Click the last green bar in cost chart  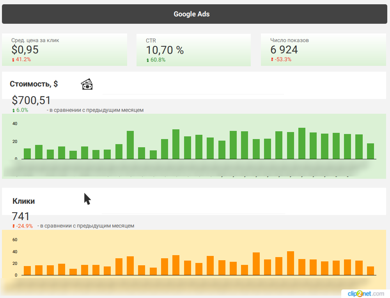coord(370,151)
